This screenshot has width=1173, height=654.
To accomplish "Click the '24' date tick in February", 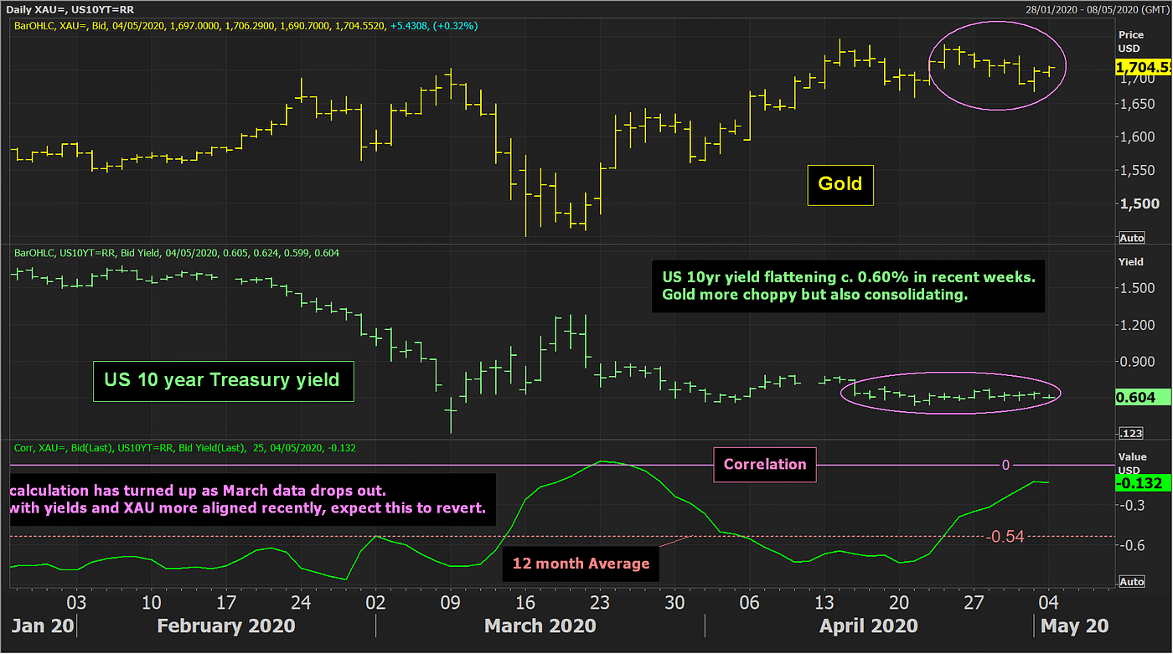I will pyautogui.click(x=301, y=602).
